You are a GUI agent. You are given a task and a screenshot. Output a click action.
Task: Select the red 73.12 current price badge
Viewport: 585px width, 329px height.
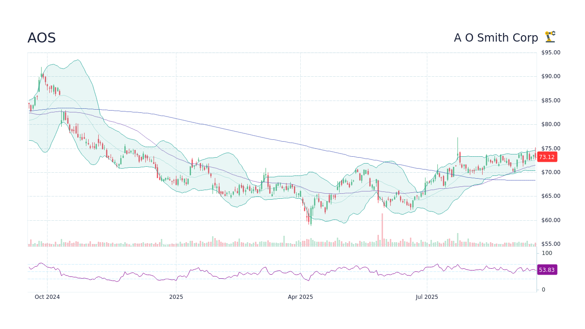pyautogui.click(x=546, y=157)
